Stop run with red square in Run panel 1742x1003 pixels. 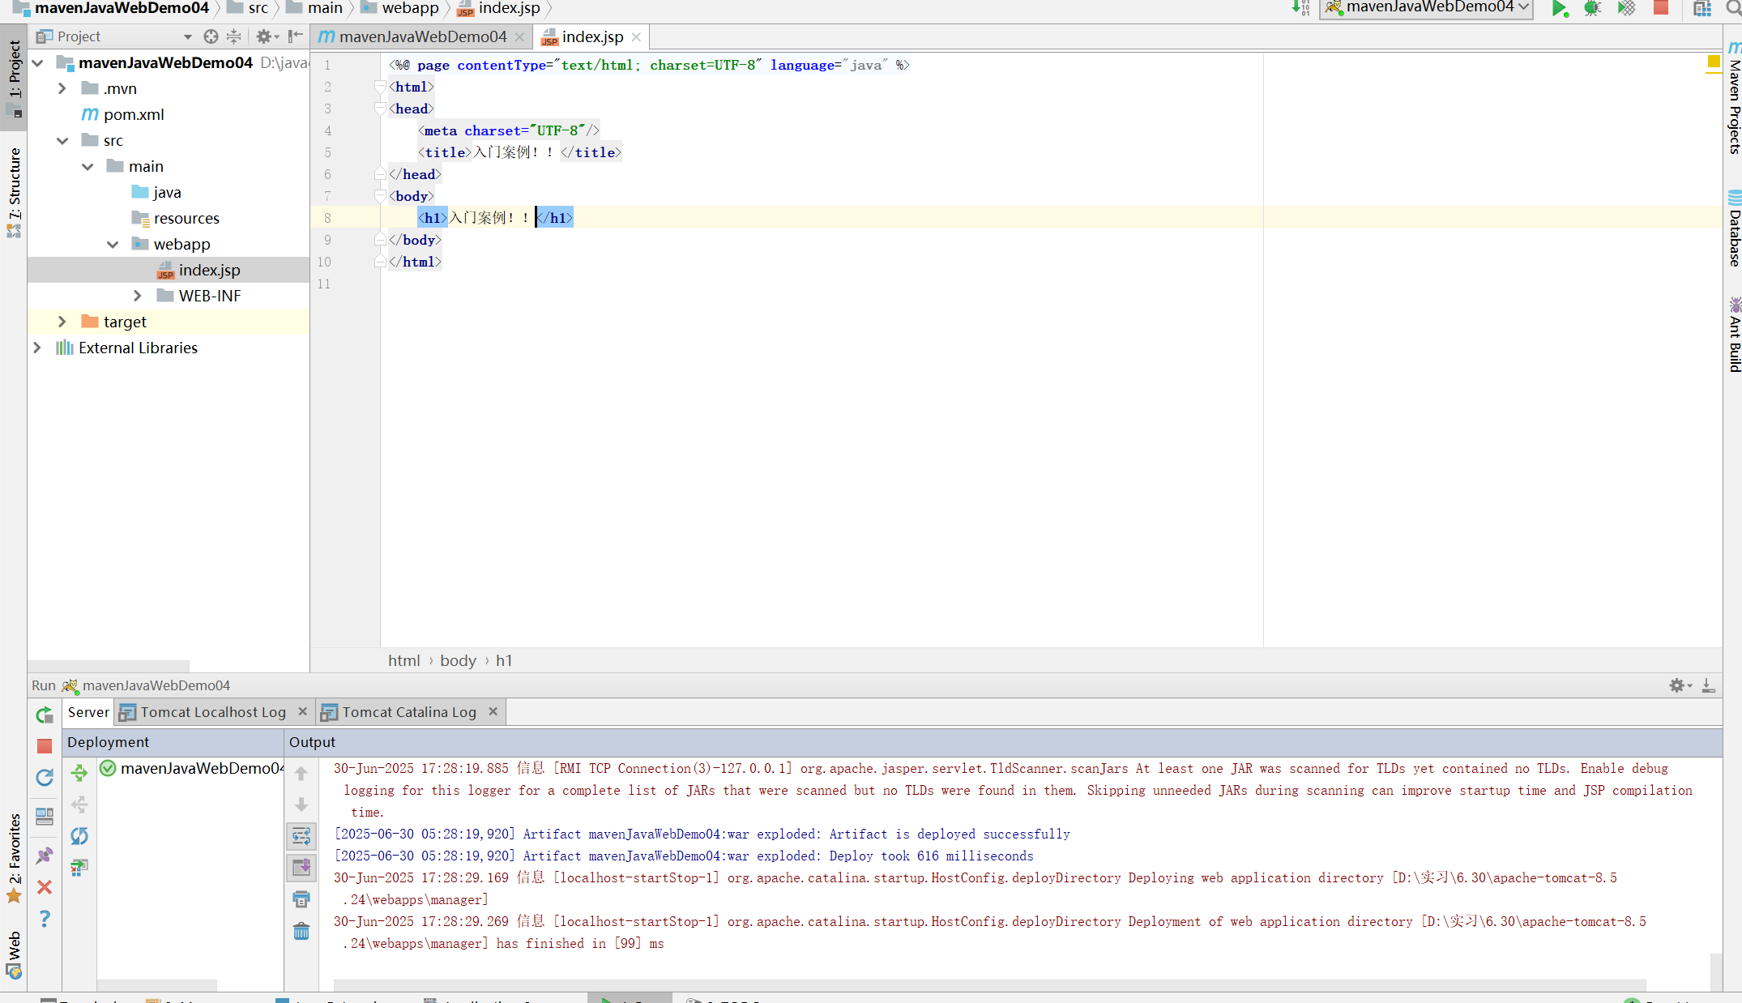point(45,745)
